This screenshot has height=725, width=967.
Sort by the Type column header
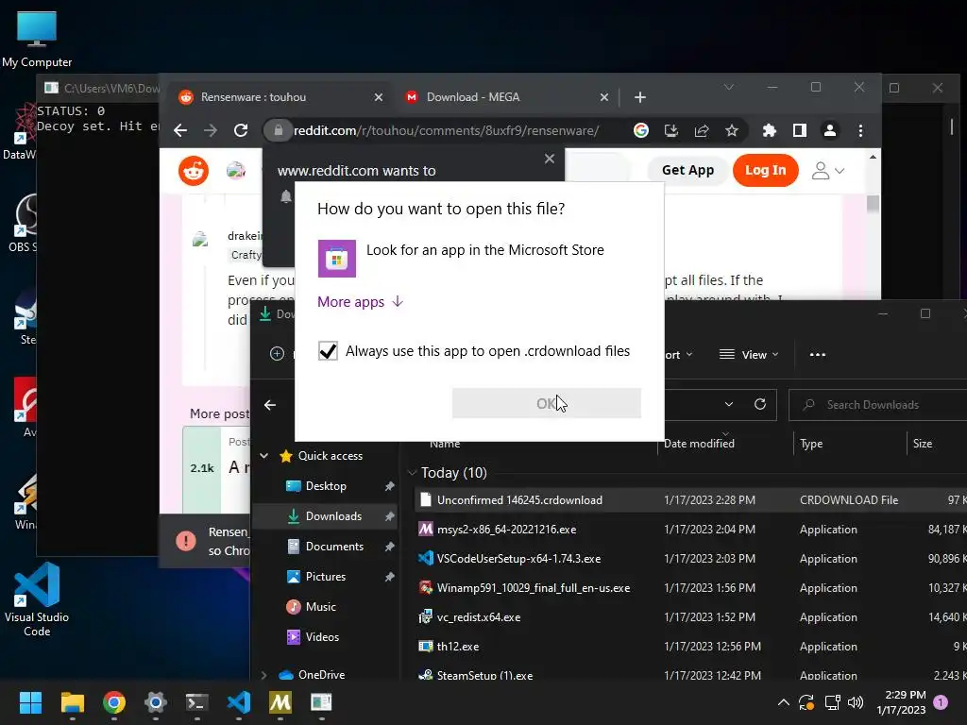pos(811,444)
